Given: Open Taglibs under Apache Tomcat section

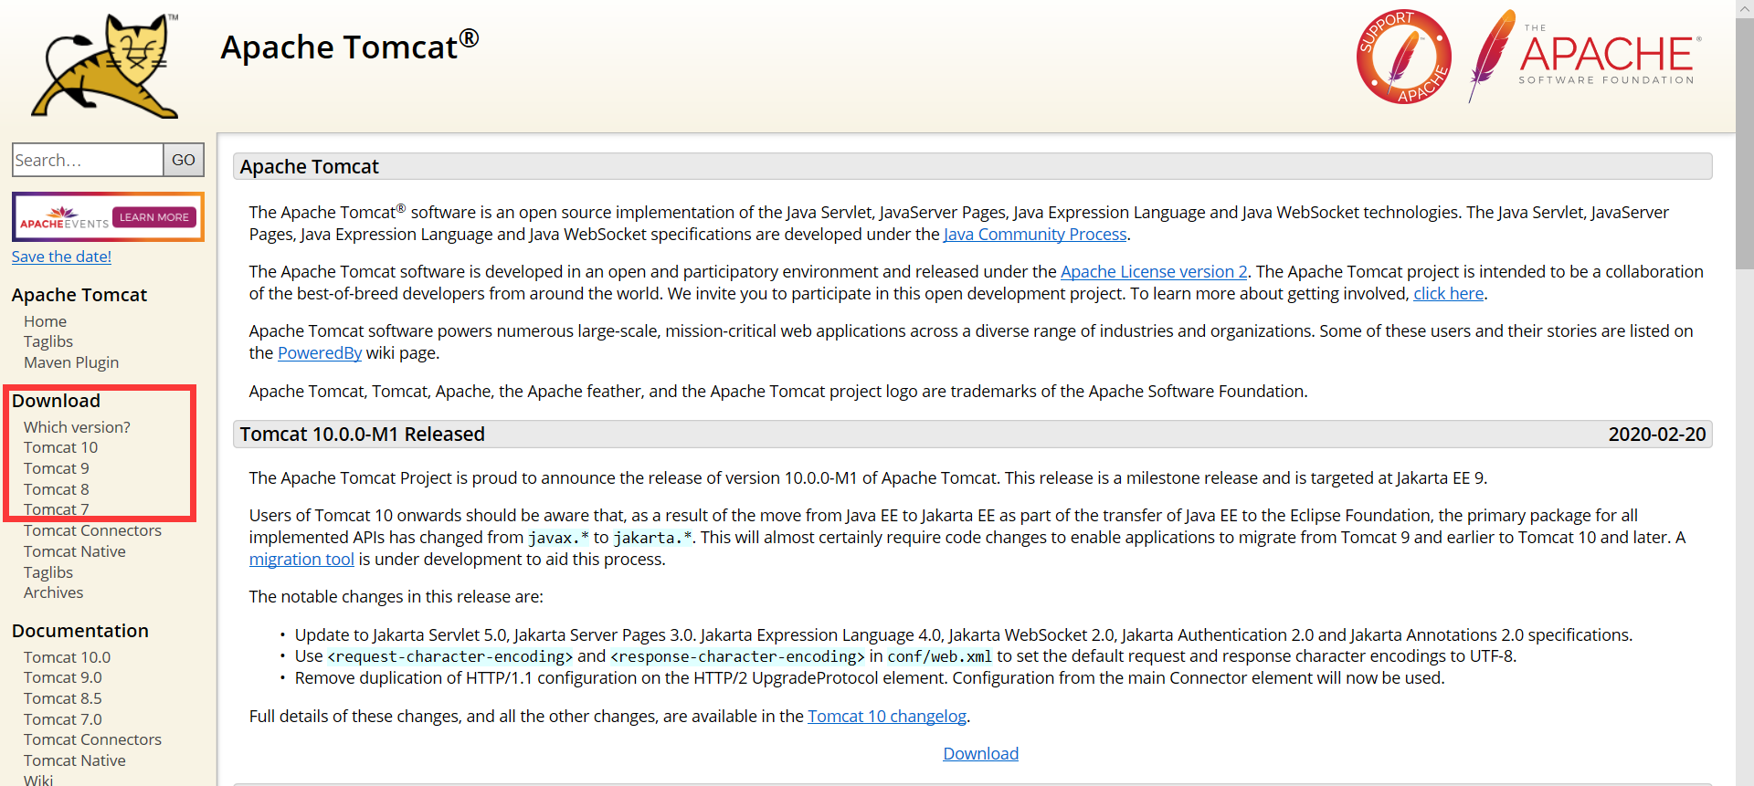Looking at the screenshot, I should (48, 341).
